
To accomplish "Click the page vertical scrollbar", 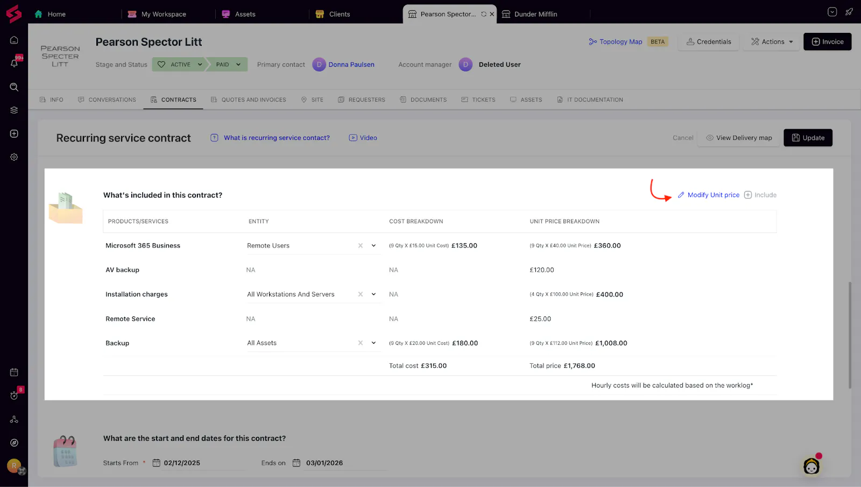I will pos(850,335).
